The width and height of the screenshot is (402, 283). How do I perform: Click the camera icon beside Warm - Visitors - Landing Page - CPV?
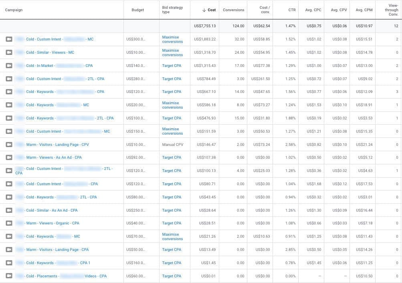pyautogui.click(x=9, y=144)
